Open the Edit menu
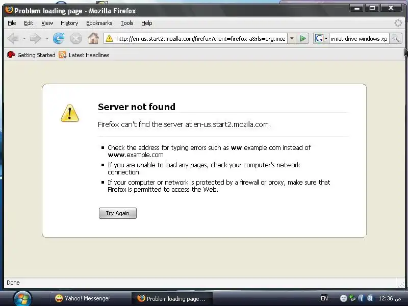Viewport: 408px width, 306px height. pyautogui.click(x=29, y=23)
